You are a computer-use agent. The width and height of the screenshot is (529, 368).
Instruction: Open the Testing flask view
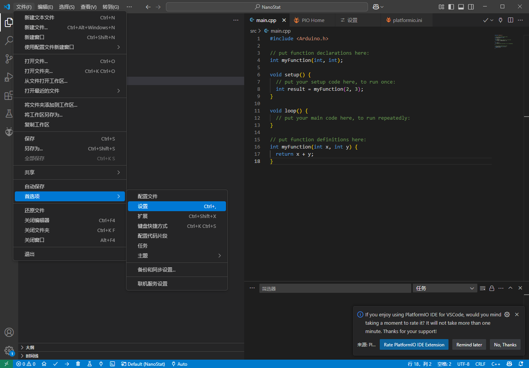click(9, 114)
